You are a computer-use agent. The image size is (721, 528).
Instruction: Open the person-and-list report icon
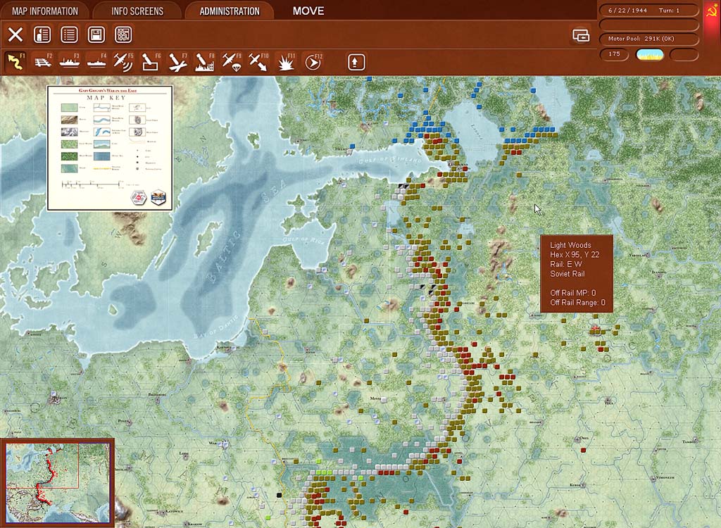tap(42, 34)
